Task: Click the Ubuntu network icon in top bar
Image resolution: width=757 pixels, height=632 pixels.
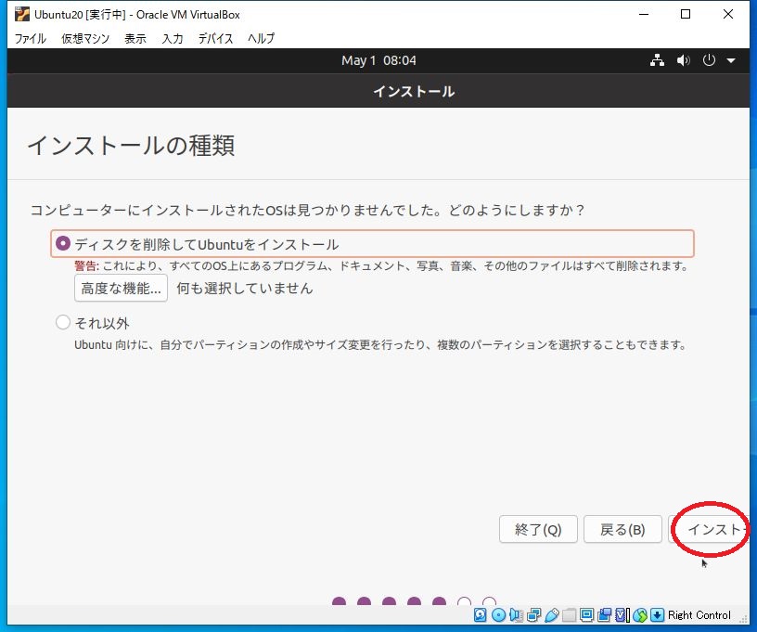Action: 657,60
